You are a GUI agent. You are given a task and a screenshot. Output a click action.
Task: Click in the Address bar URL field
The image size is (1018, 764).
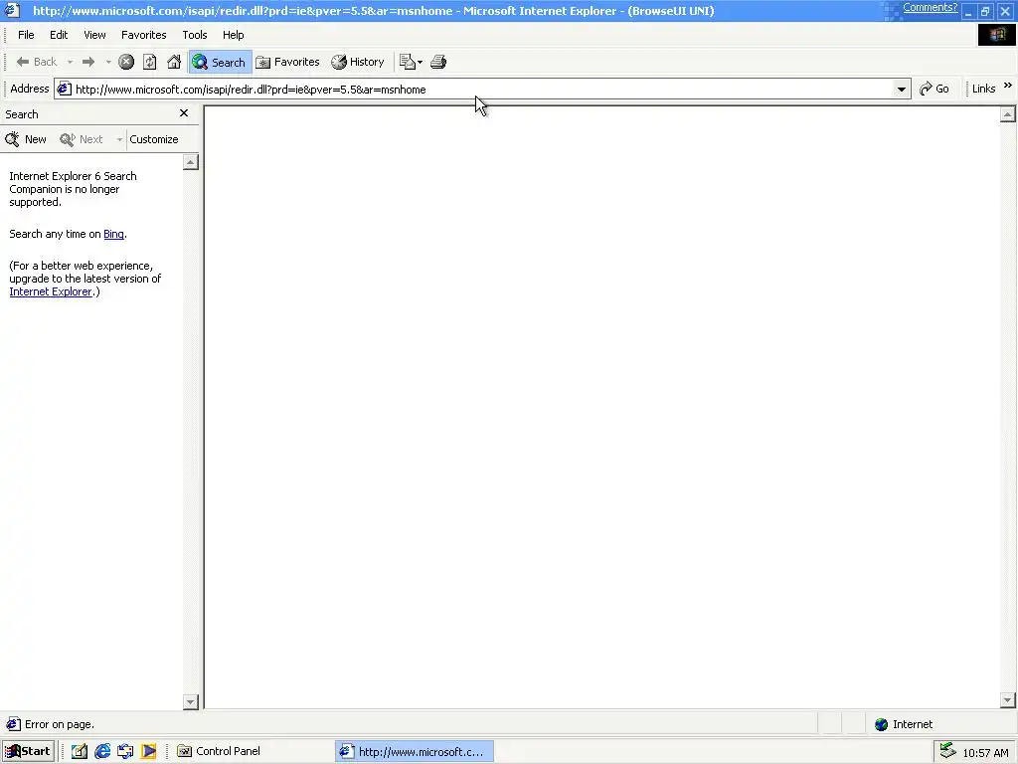pos(482,90)
